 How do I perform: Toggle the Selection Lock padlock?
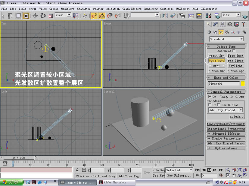coord(77,170)
